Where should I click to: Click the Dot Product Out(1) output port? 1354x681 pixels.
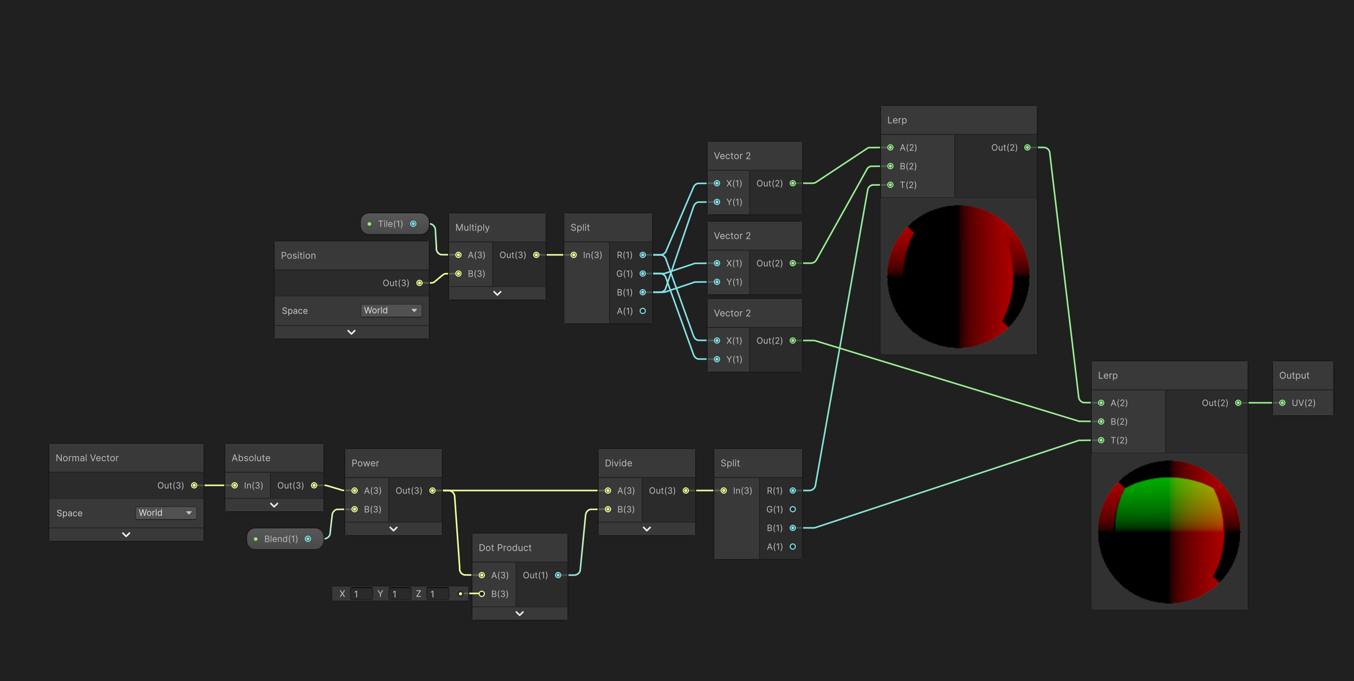point(558,575)
